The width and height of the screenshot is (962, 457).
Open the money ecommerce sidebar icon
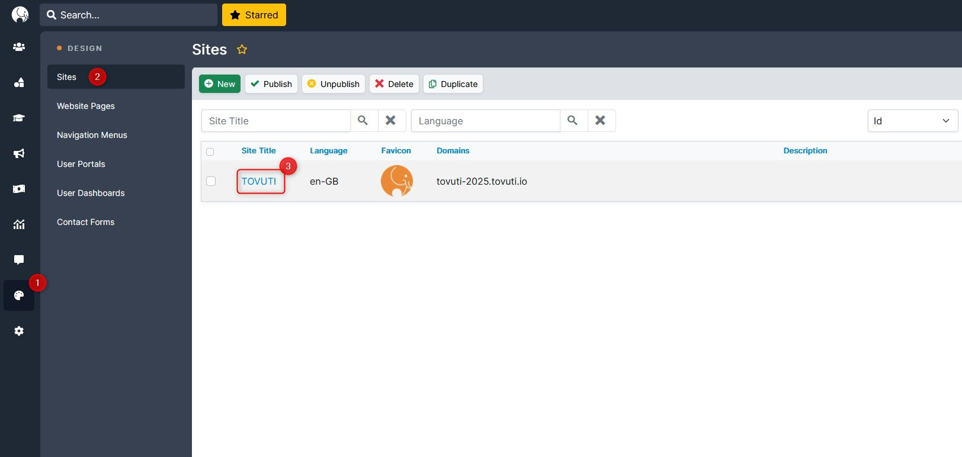pos(19,189)
